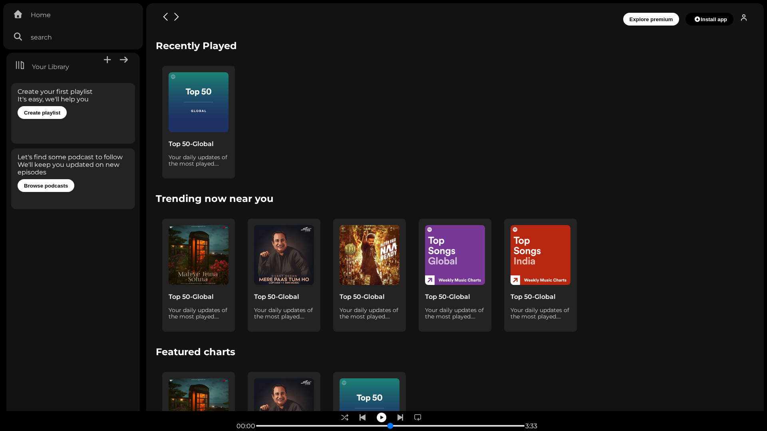
Task: Open the Your Library icon
Action: point(20,65)
